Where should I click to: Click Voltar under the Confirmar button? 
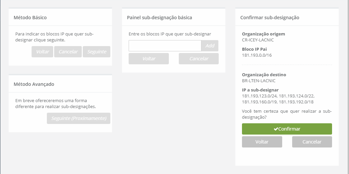pos(262,142)
